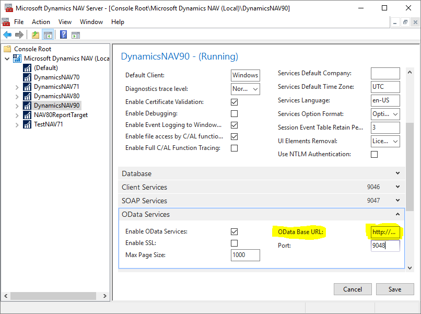
Task: Click the Microsoft Dynamics NAV (Local) node icon
Action: [17, 59]
